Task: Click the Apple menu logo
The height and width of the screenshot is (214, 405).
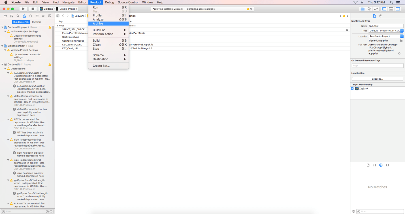Action: point(5,2)
